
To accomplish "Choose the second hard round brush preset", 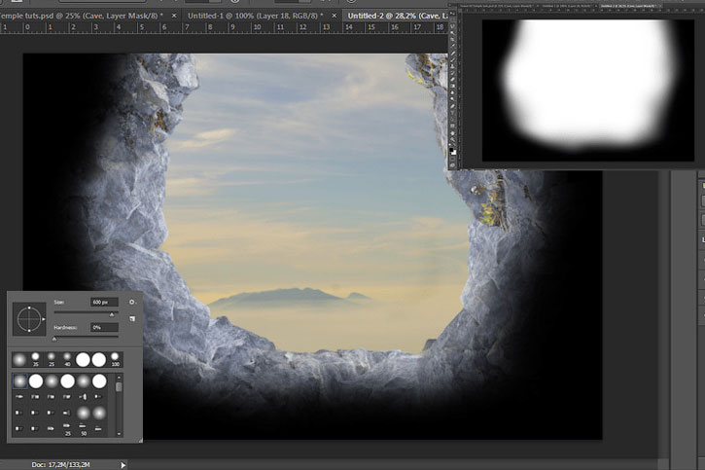I will tap(67, 381).
